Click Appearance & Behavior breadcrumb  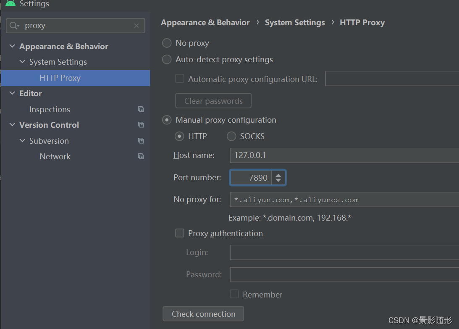205,23
